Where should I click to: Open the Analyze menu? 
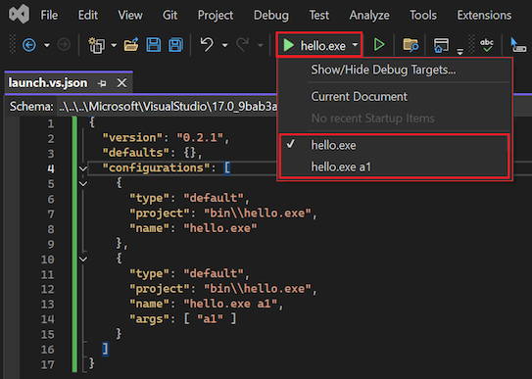pyautogui.click(x=369, y=15)
